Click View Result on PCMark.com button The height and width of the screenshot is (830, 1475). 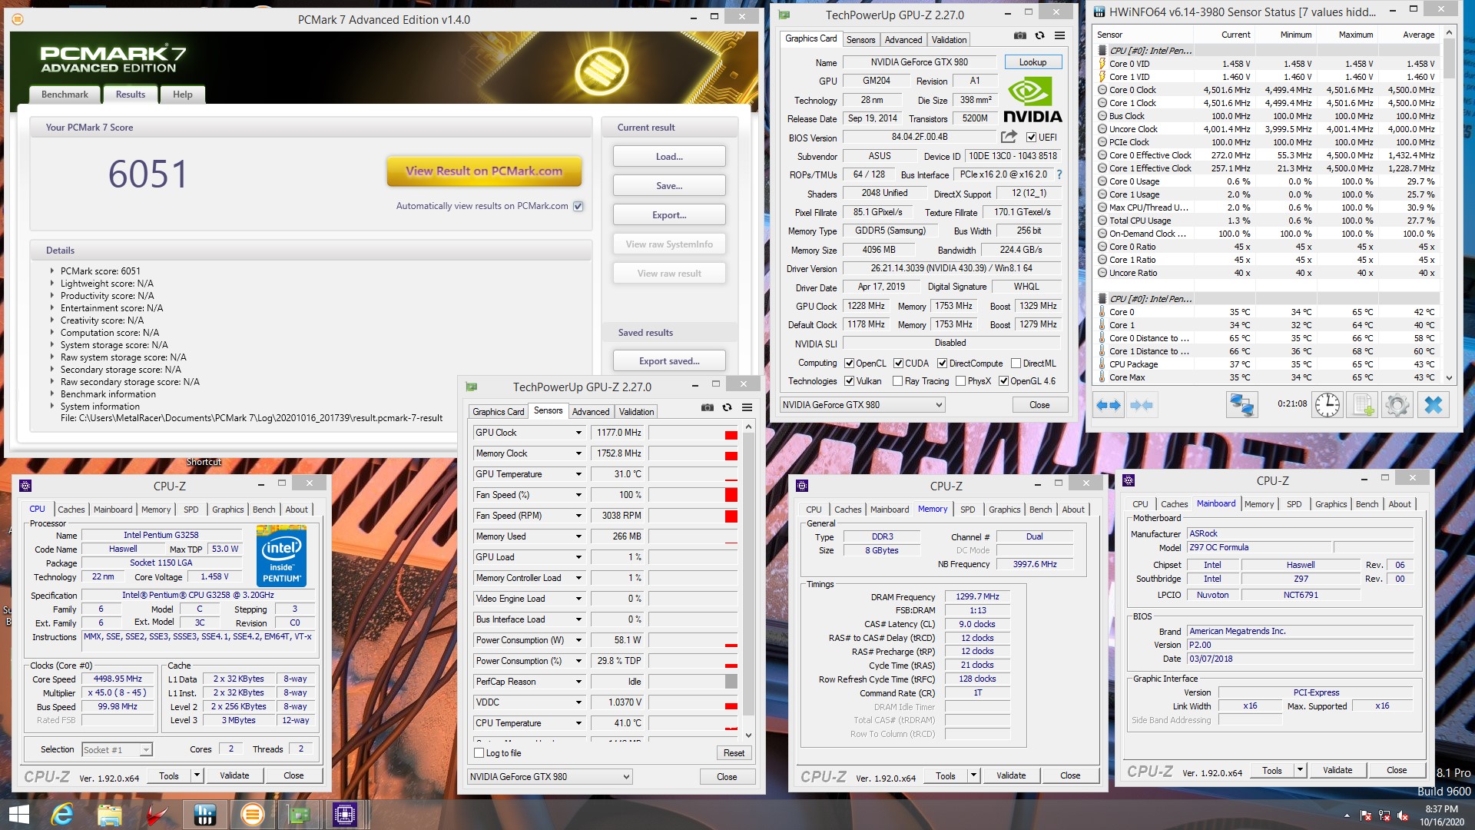tap(484, 171)
